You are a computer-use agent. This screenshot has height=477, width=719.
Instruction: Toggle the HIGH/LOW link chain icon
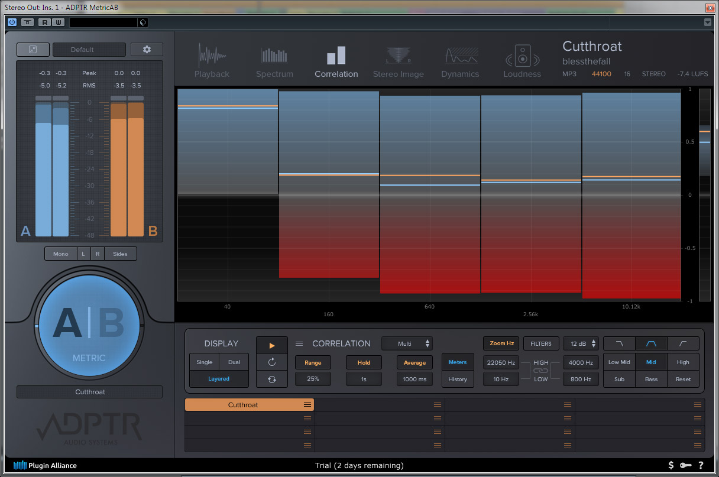pyautogui.click(x=541, y=371)
